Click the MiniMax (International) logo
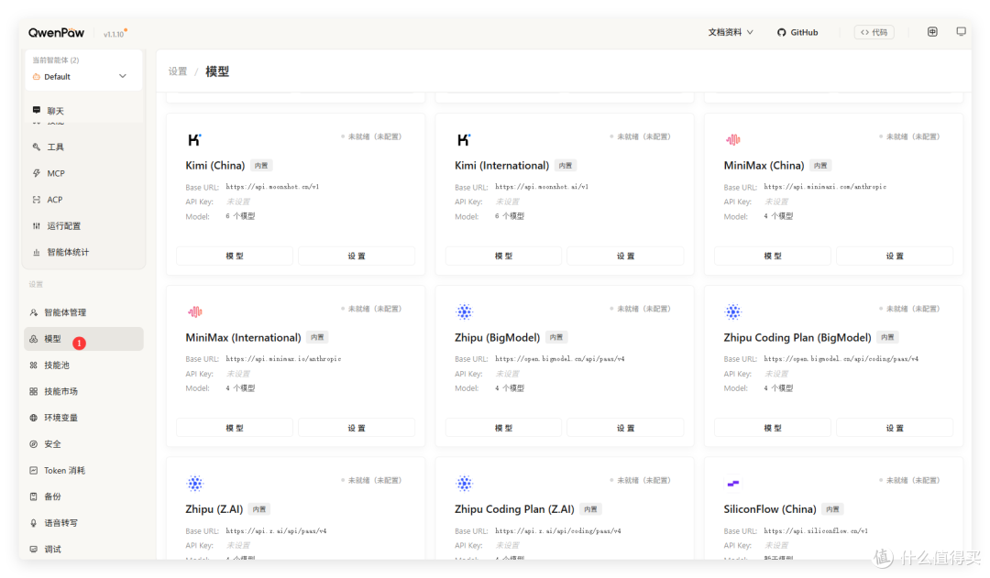Screen dimensions: 990x578 point(194,311)
